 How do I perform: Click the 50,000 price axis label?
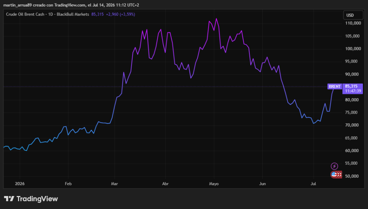[x=352, y=176]
